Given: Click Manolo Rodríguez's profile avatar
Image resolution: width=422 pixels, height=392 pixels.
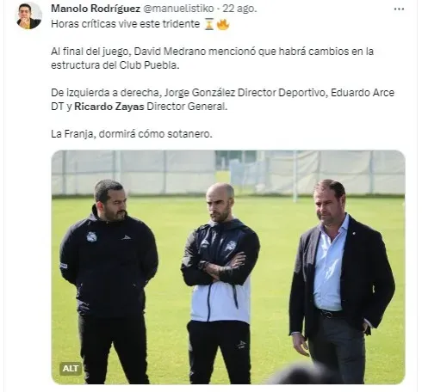Looking at the screenshot, I should (x=29, y=16).
